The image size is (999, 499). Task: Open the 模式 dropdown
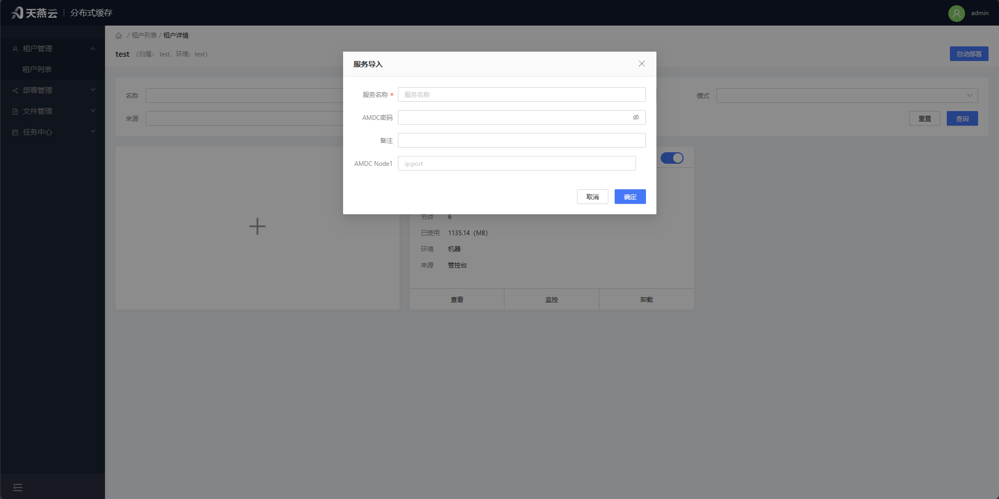[x=847, y=95]
